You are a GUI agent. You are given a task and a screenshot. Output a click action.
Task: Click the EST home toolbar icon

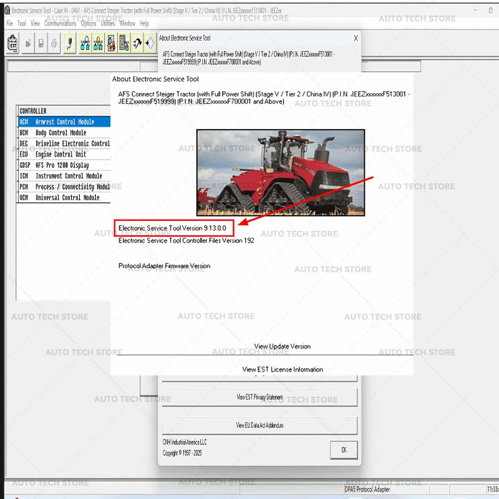(x=12, y=43)
